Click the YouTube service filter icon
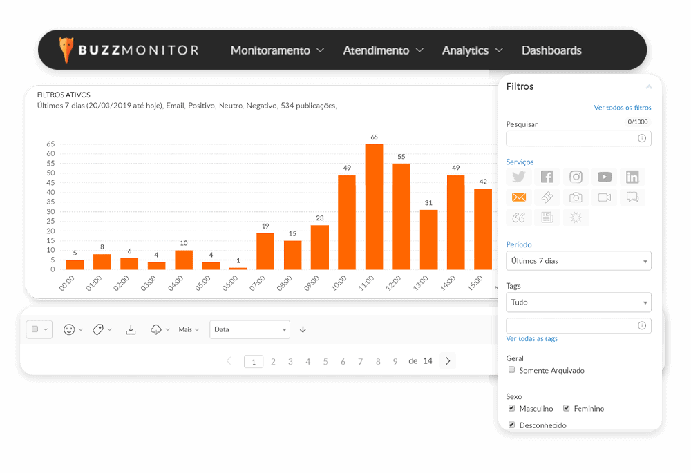 click(604, 177)
